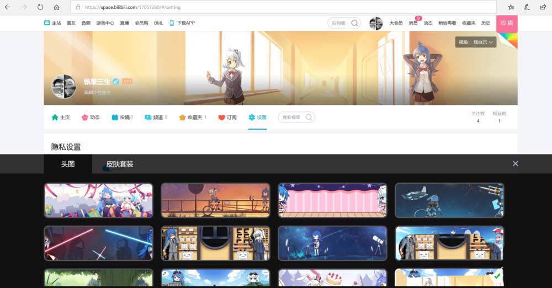The height and width of the screenshot is (288, 552).
Task: Choose the cloudy sky goggles header image
Action: coord(215,278)
